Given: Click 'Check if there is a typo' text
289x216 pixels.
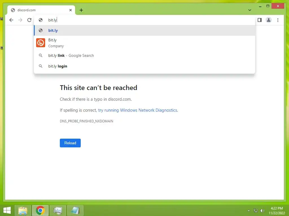Looking at the screenshot, I should coord(96,99).
